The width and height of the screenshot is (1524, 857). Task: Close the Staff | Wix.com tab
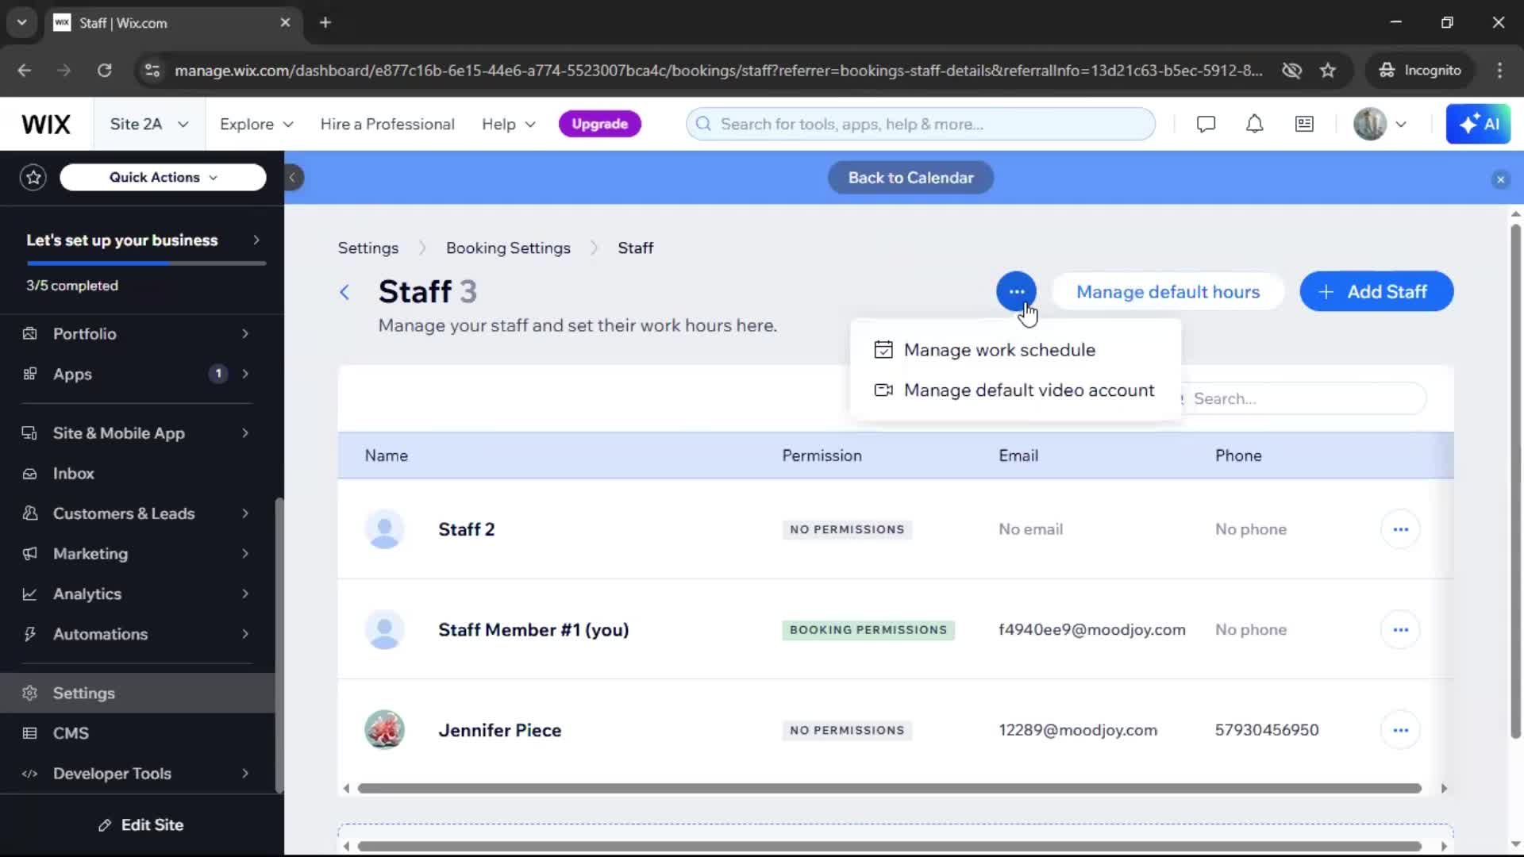[285, 22]
